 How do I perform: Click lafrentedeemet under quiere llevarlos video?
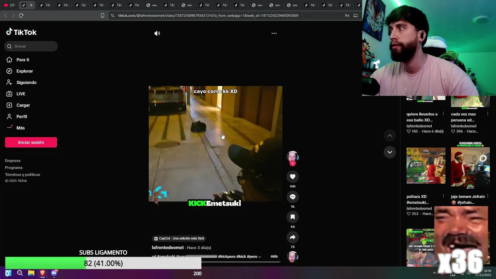point(419,126)
